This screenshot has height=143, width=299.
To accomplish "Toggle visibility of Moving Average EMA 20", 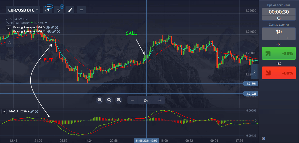I will coord(49,31).
